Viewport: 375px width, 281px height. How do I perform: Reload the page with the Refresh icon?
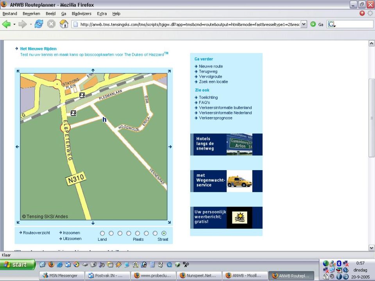(x=39, y=24)
